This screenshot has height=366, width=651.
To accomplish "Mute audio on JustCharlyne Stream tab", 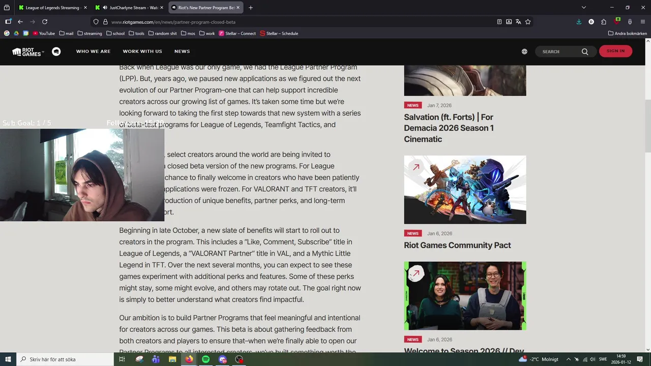I will [105, 8].
